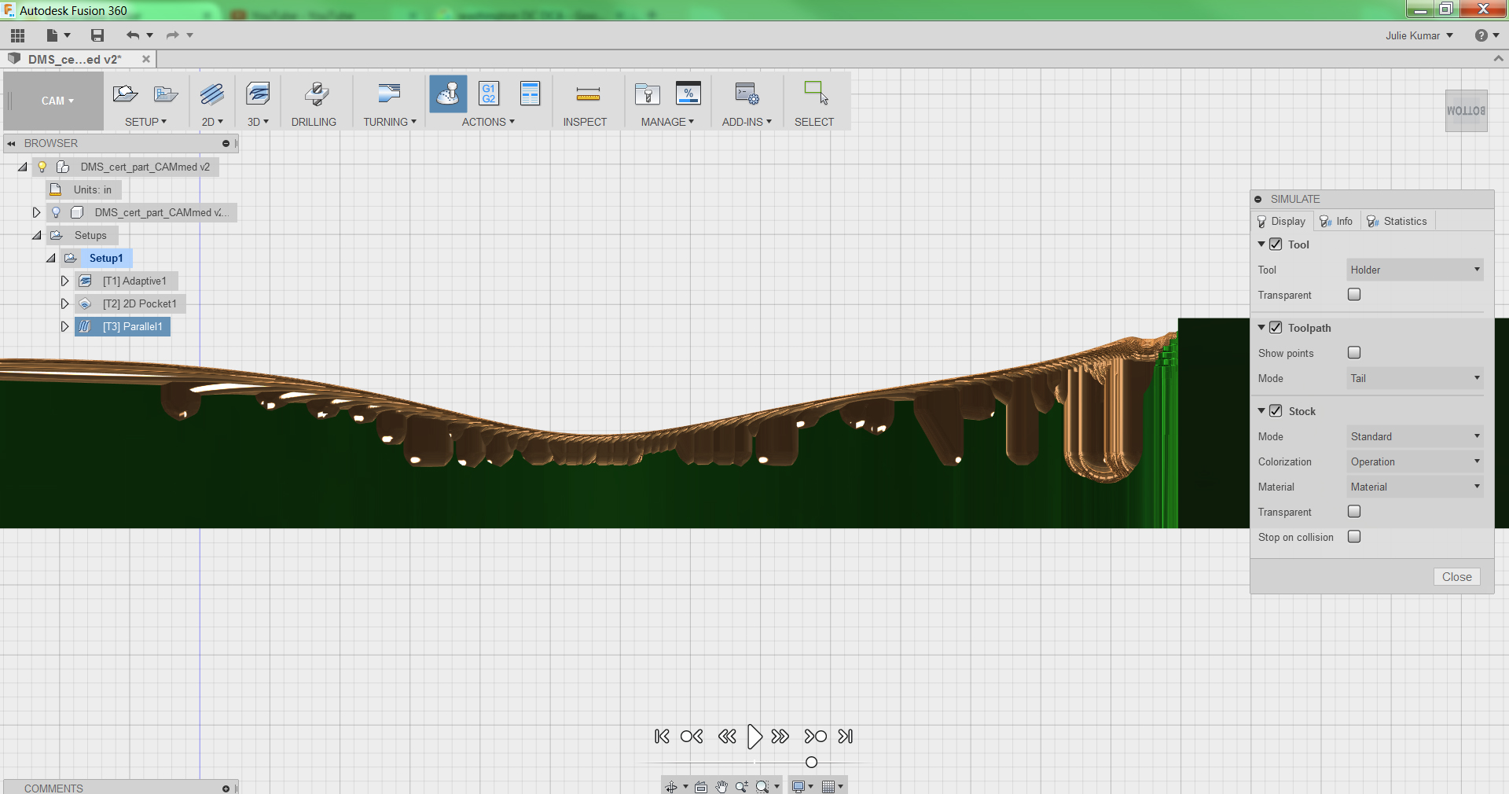This screenshot has width=1509, height=794.
Task: Open the Task Manager percent icon
Action: point(688,94)
